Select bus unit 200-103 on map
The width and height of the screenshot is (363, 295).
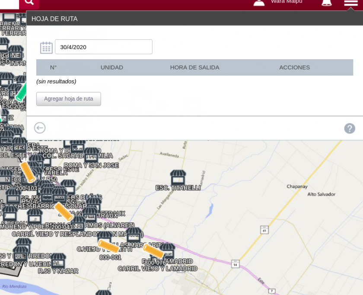pyautogui.click(x=28, y=172)
